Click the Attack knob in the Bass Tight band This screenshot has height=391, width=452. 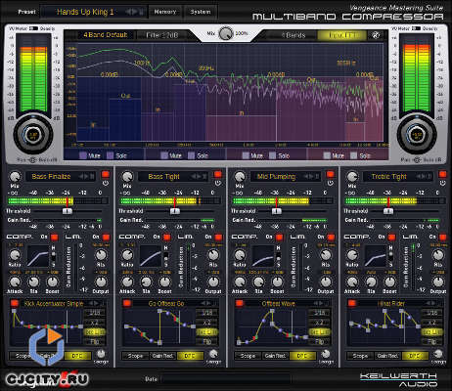(x=127, y=282)
